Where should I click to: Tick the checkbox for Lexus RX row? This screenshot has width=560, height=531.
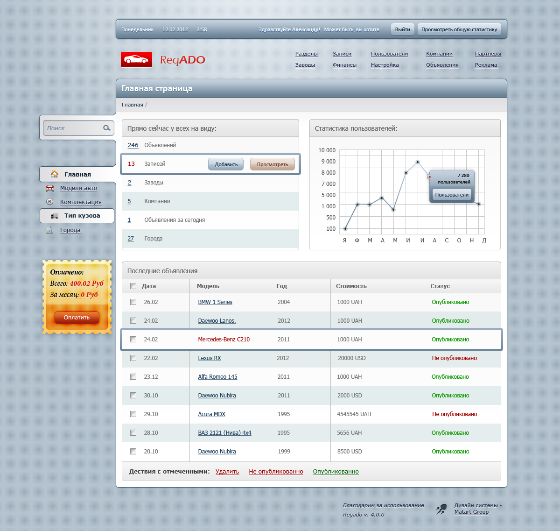coord(133,358)
